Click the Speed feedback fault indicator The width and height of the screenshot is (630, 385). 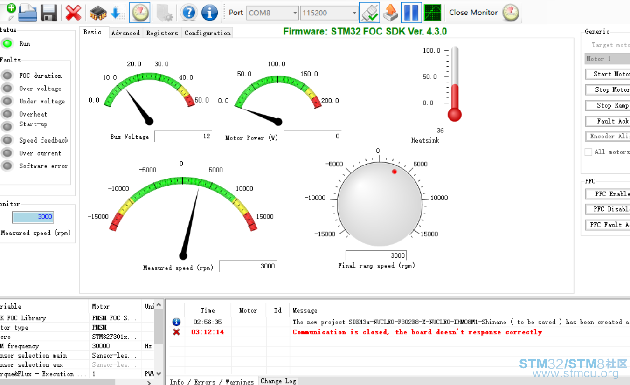click(x=7, y=140)
